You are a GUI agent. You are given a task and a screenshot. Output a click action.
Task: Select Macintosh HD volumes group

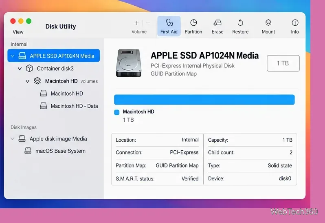tap(61, 81)
